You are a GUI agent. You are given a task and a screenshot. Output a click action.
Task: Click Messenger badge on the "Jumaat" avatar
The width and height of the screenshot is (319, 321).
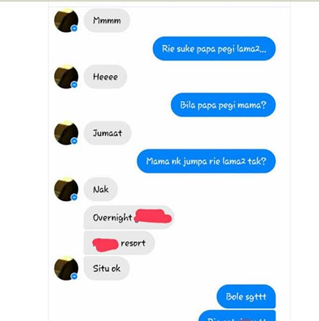point(74,141)
